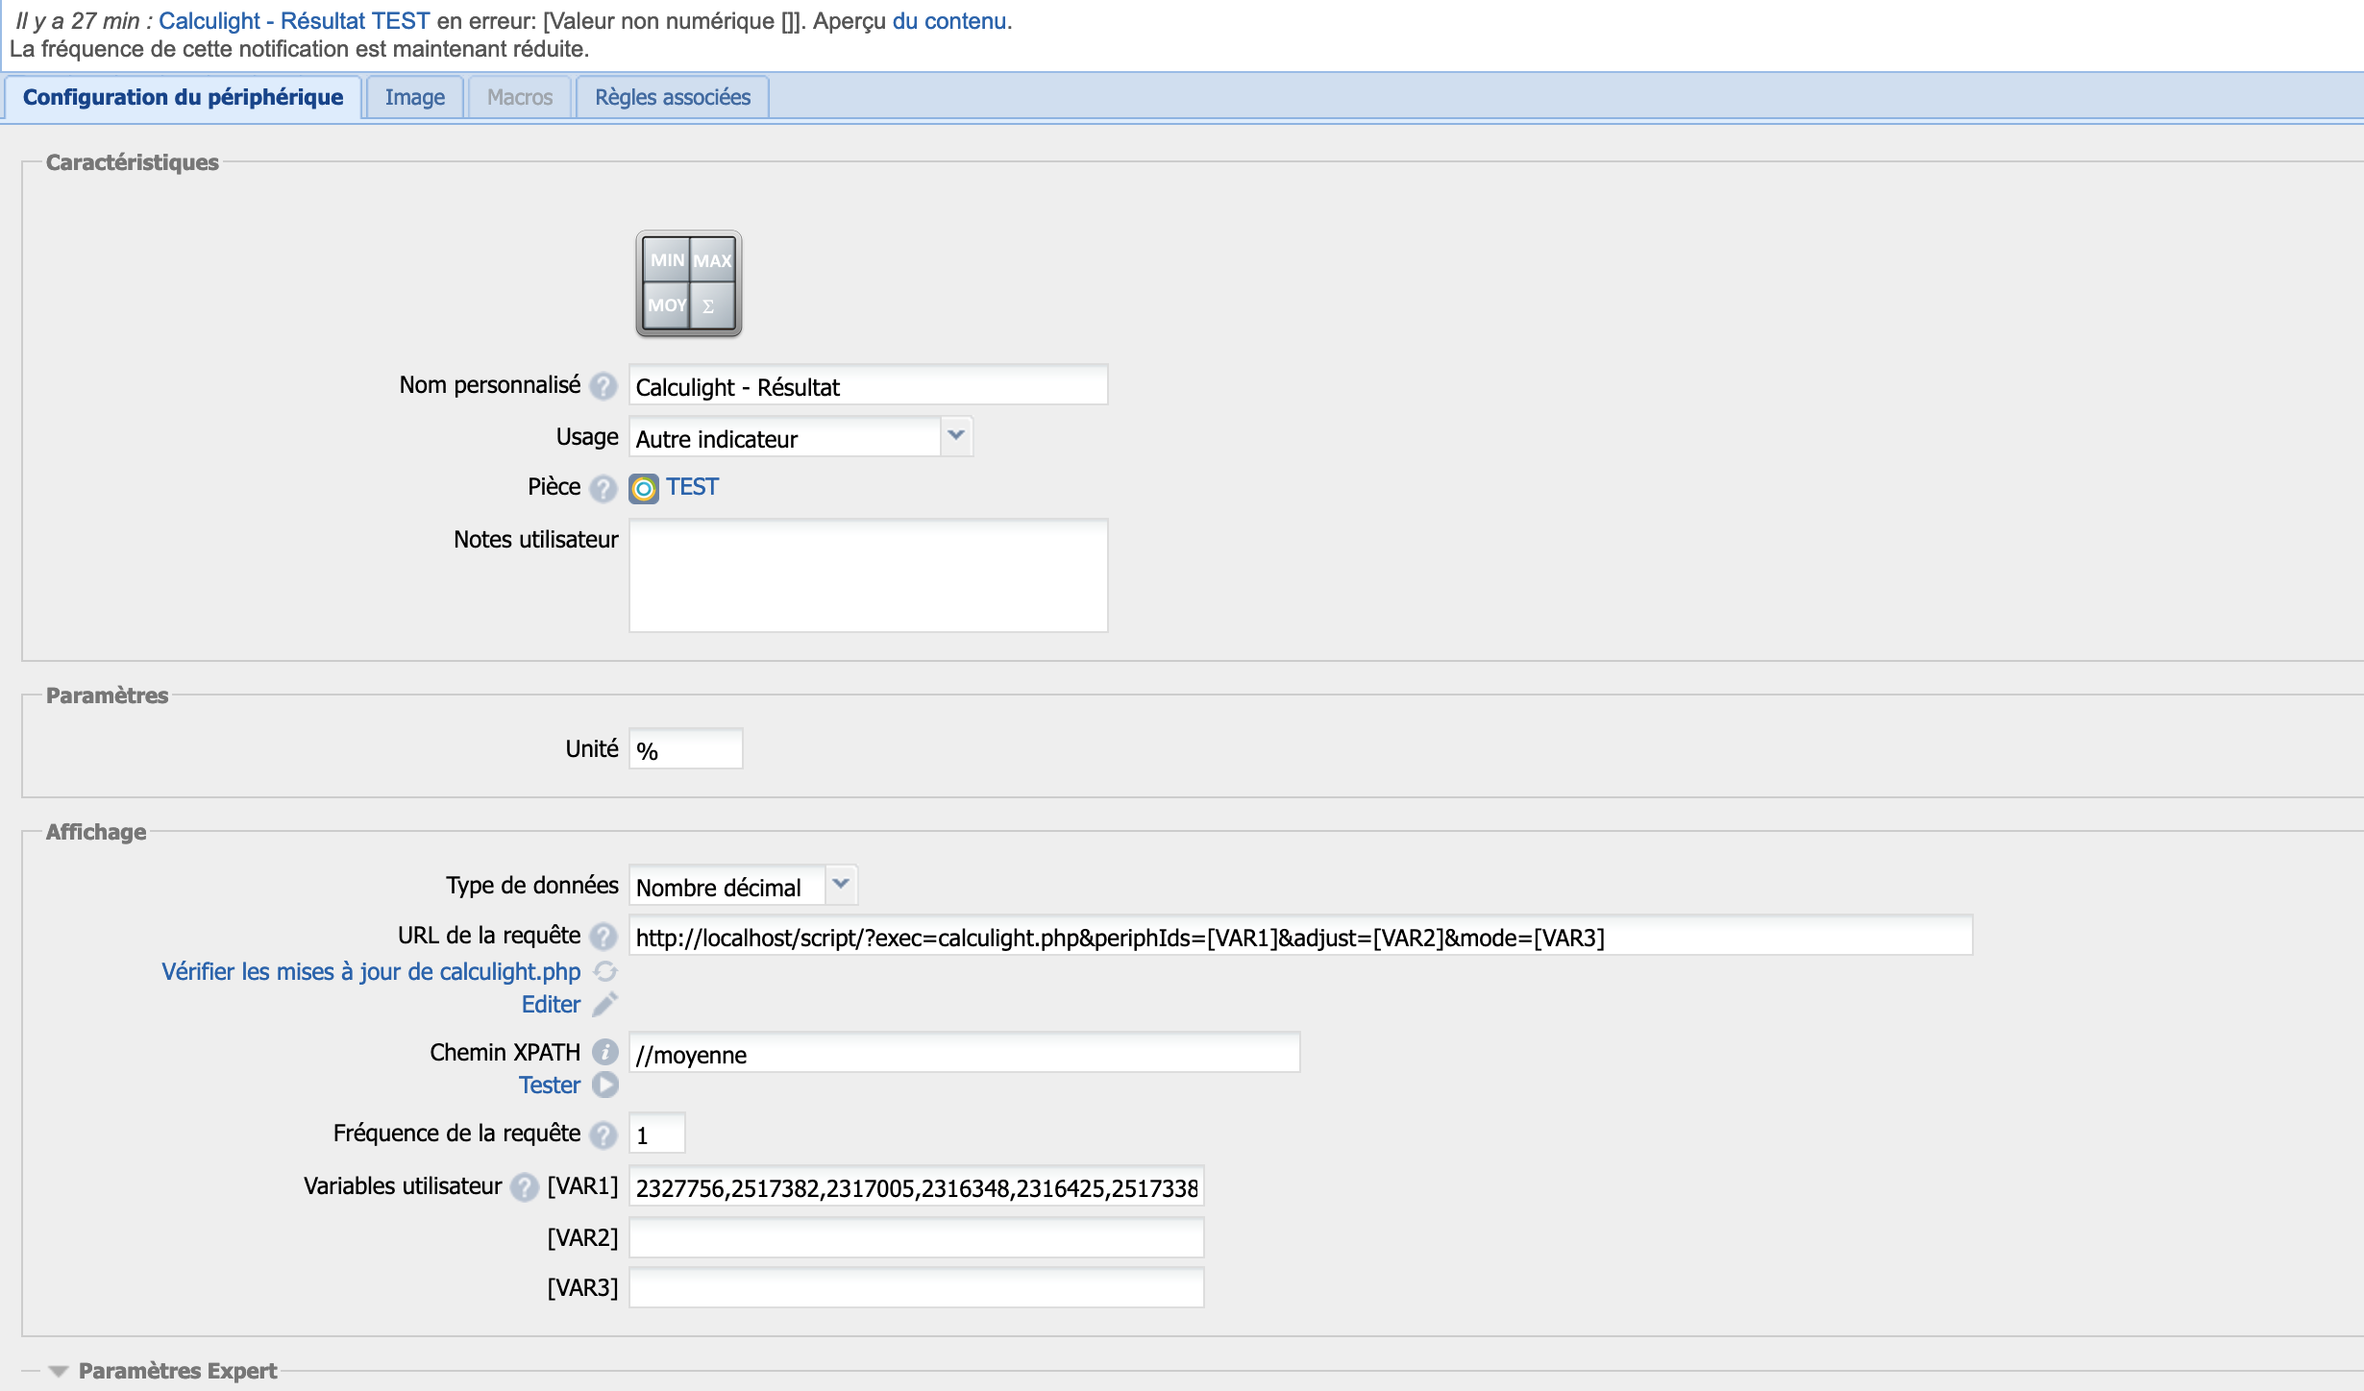This screenshot has width=2364, height=1391.
Task: Click the 'du contenu' link in notification
Action: (948, 21)
